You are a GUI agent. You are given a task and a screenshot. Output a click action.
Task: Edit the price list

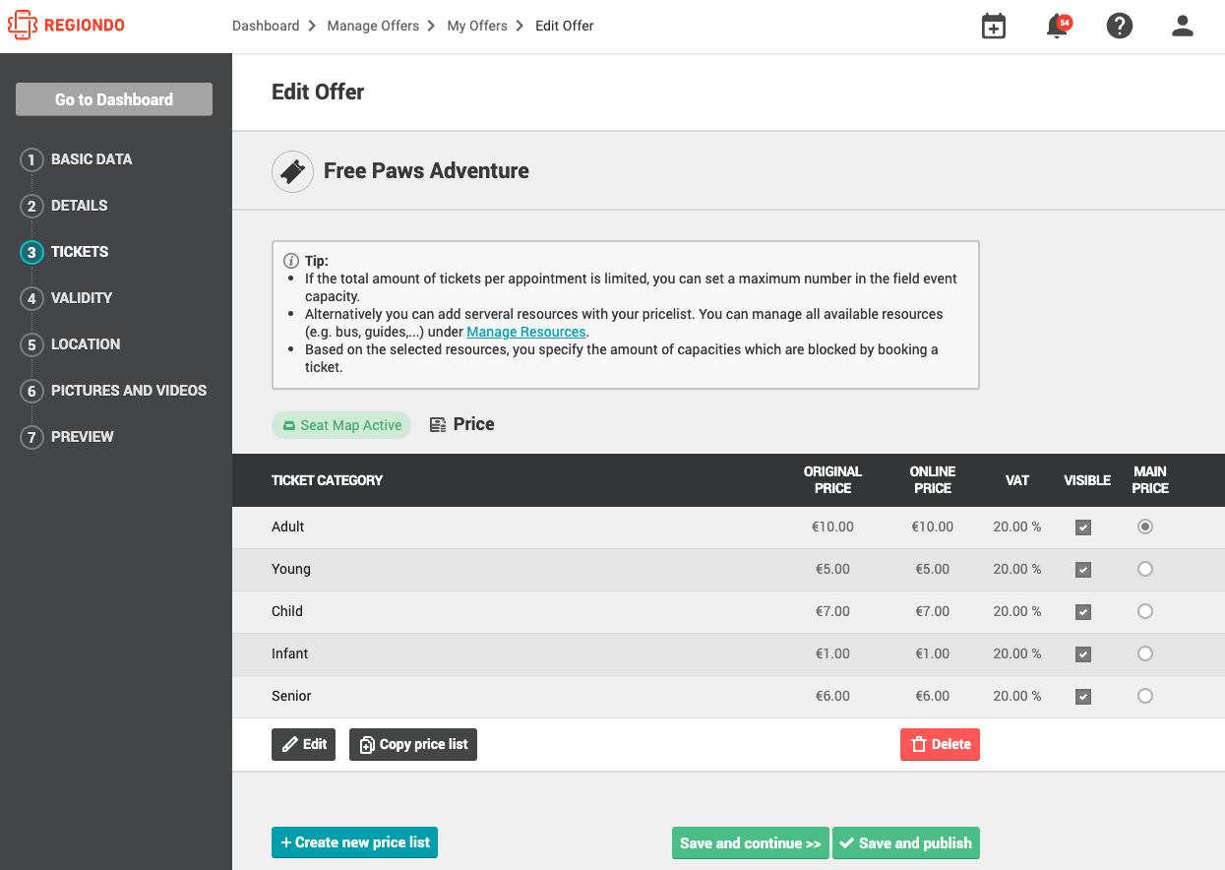(x=303, y=745)
